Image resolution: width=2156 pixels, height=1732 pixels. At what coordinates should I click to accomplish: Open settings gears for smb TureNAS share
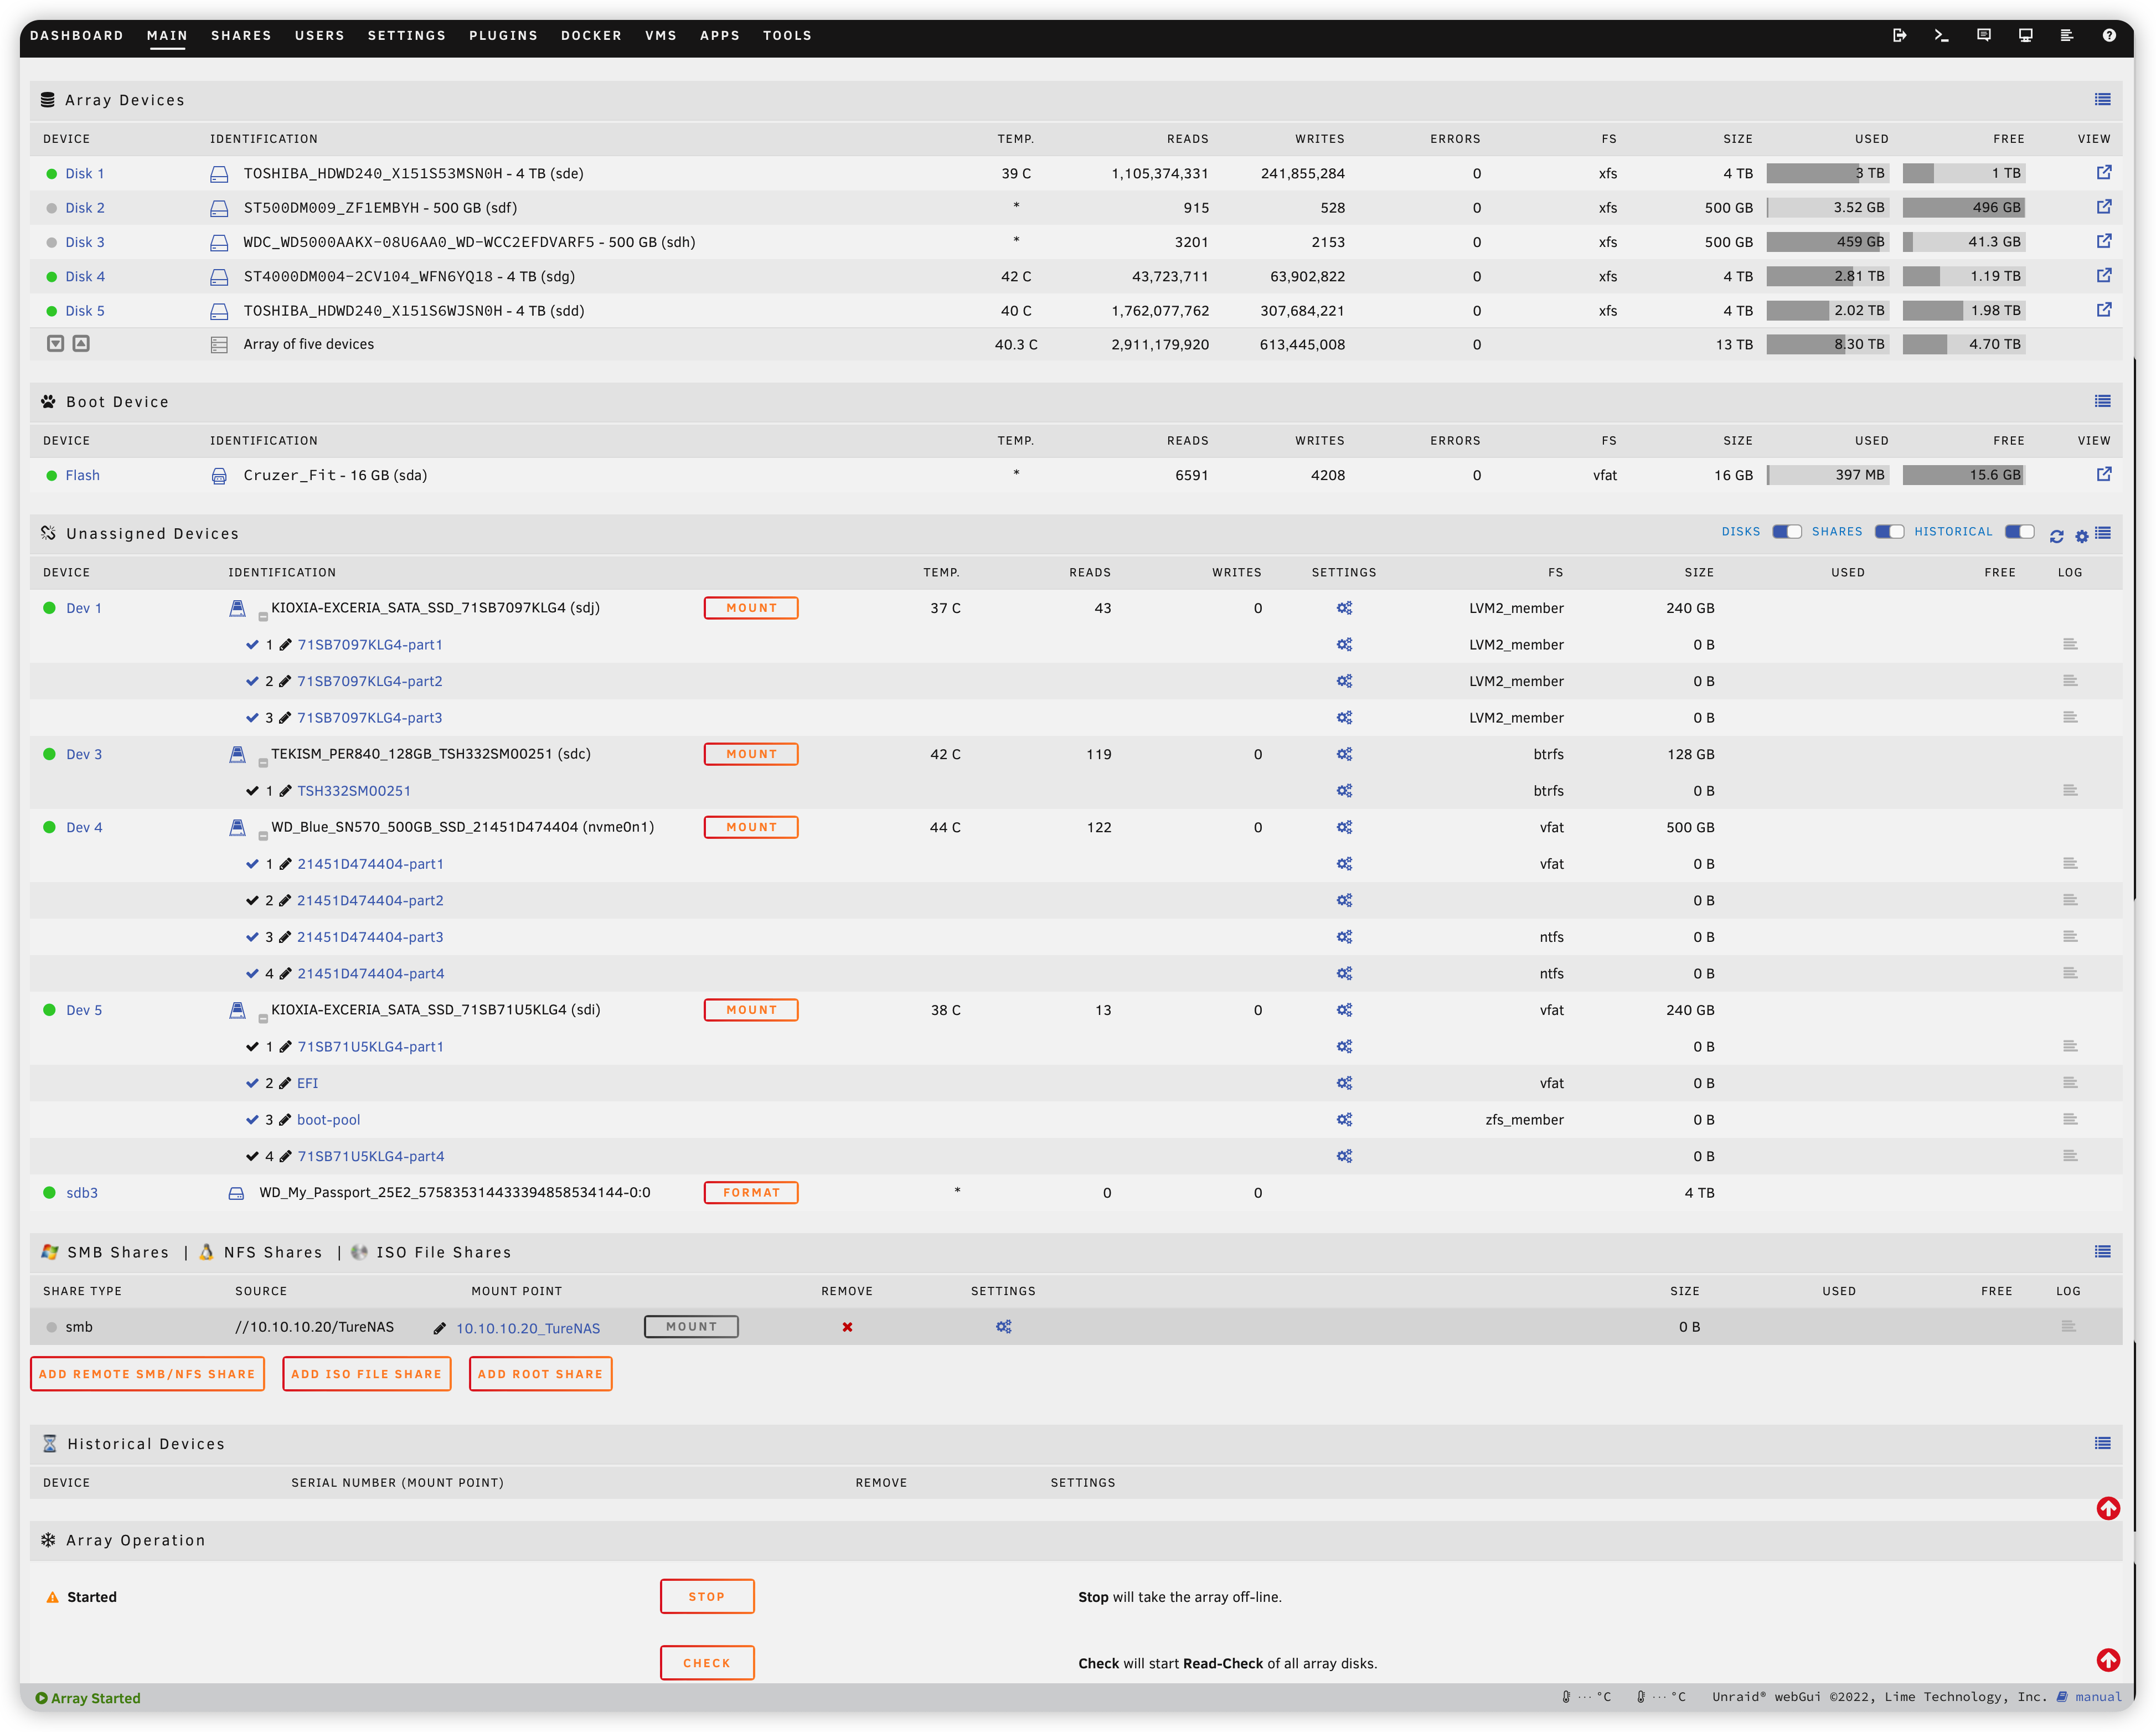coord(1003,1326)
